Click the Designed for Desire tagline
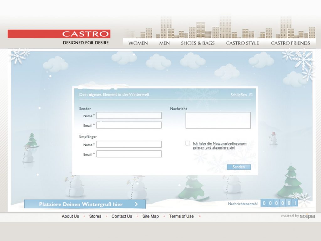This screenshot has width=321, height=241. coord(86,43)
